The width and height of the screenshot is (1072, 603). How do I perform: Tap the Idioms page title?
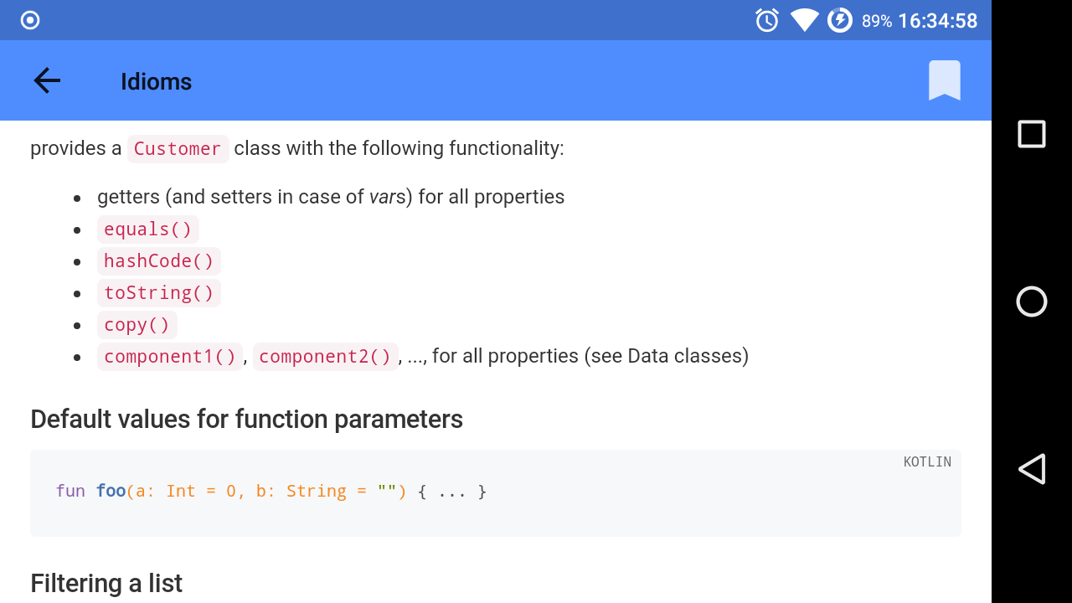click(x=156, y=81)
